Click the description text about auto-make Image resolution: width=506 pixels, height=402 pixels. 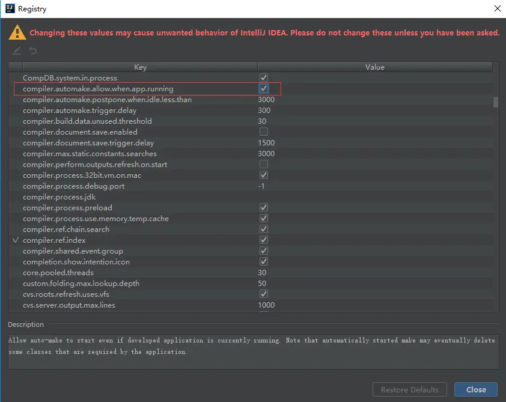tap(252, 346)
